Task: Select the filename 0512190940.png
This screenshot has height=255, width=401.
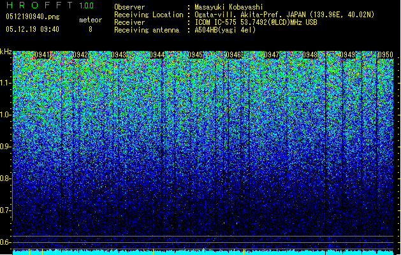Action: [33, 17]
